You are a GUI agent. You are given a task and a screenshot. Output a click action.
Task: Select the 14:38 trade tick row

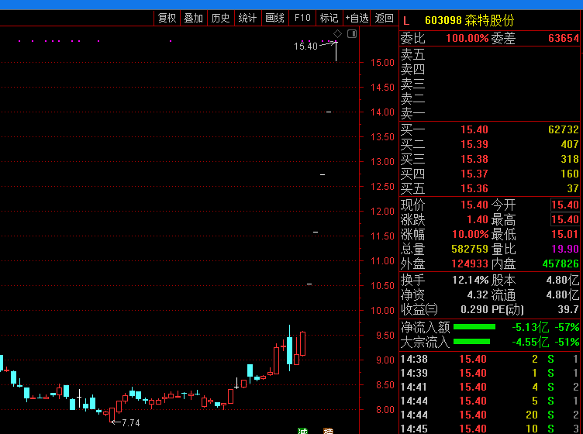coord(490,359)
